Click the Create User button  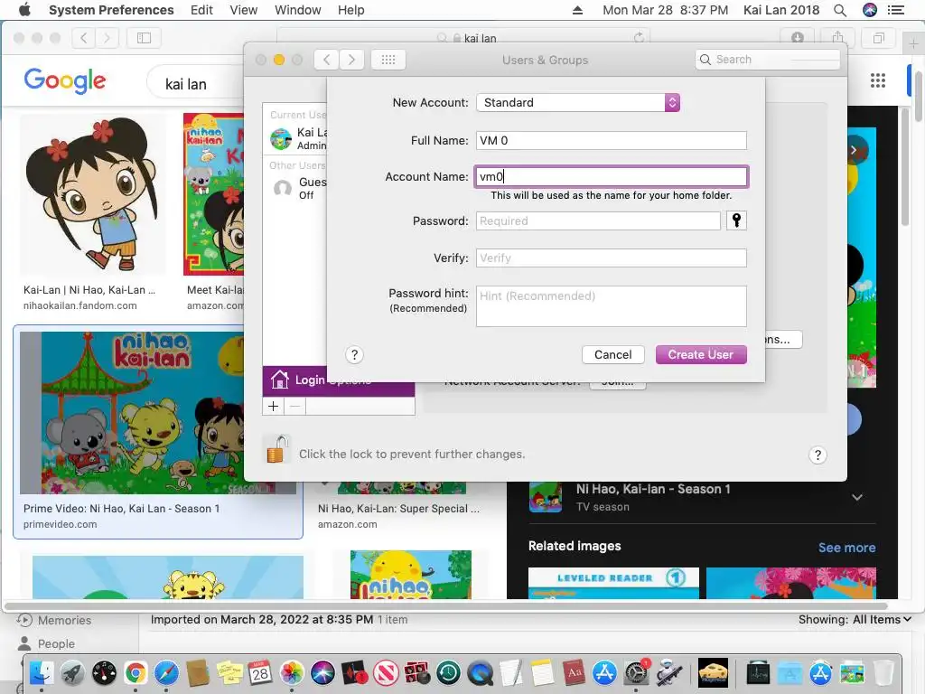pyautogui.click(x=701, y=354)
